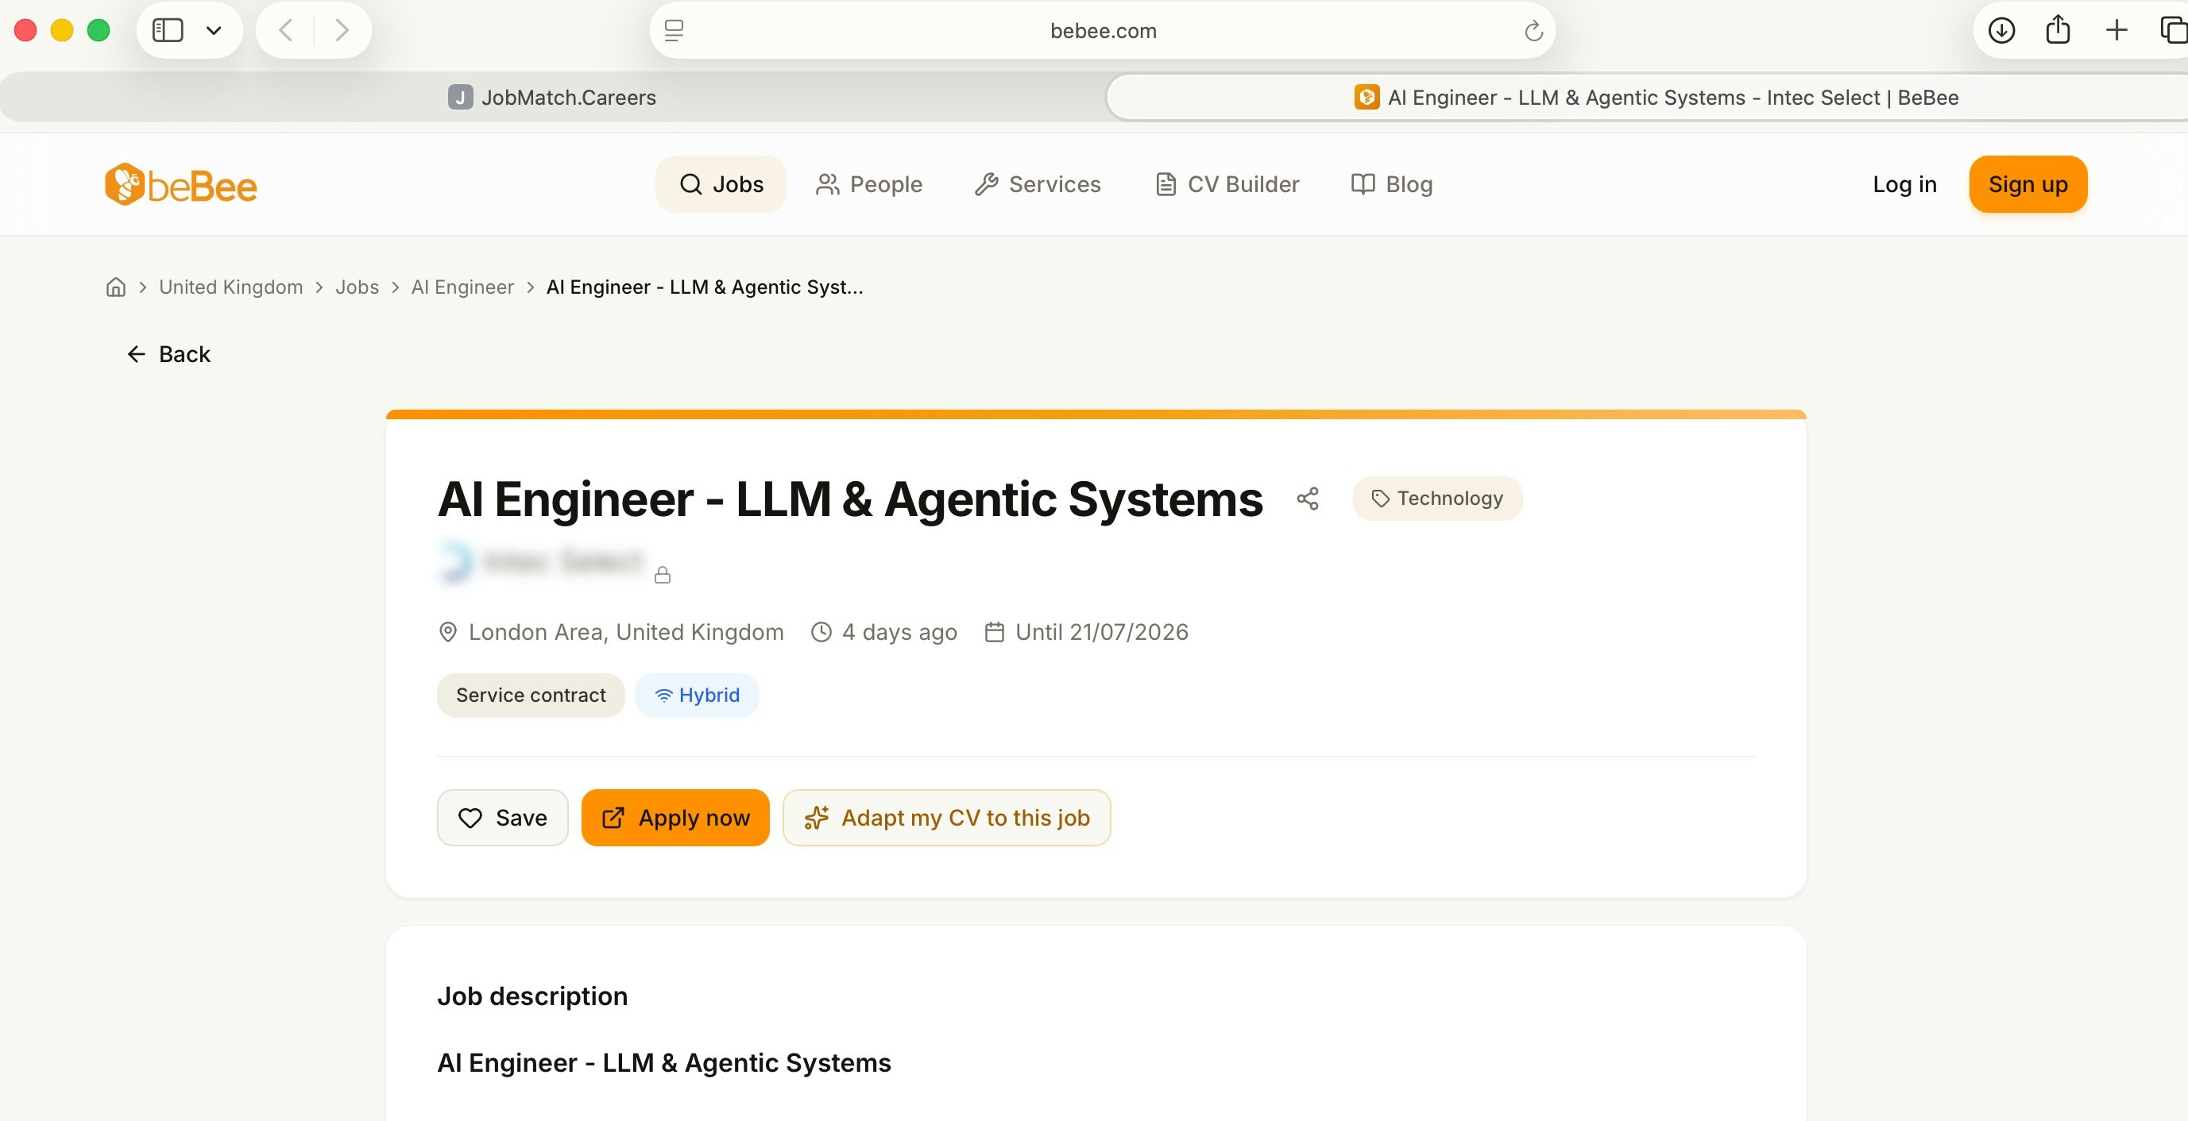Click the '4 days ago' posted text
The height and width of the screenshot is (1121, 2188).
(899, 632)
